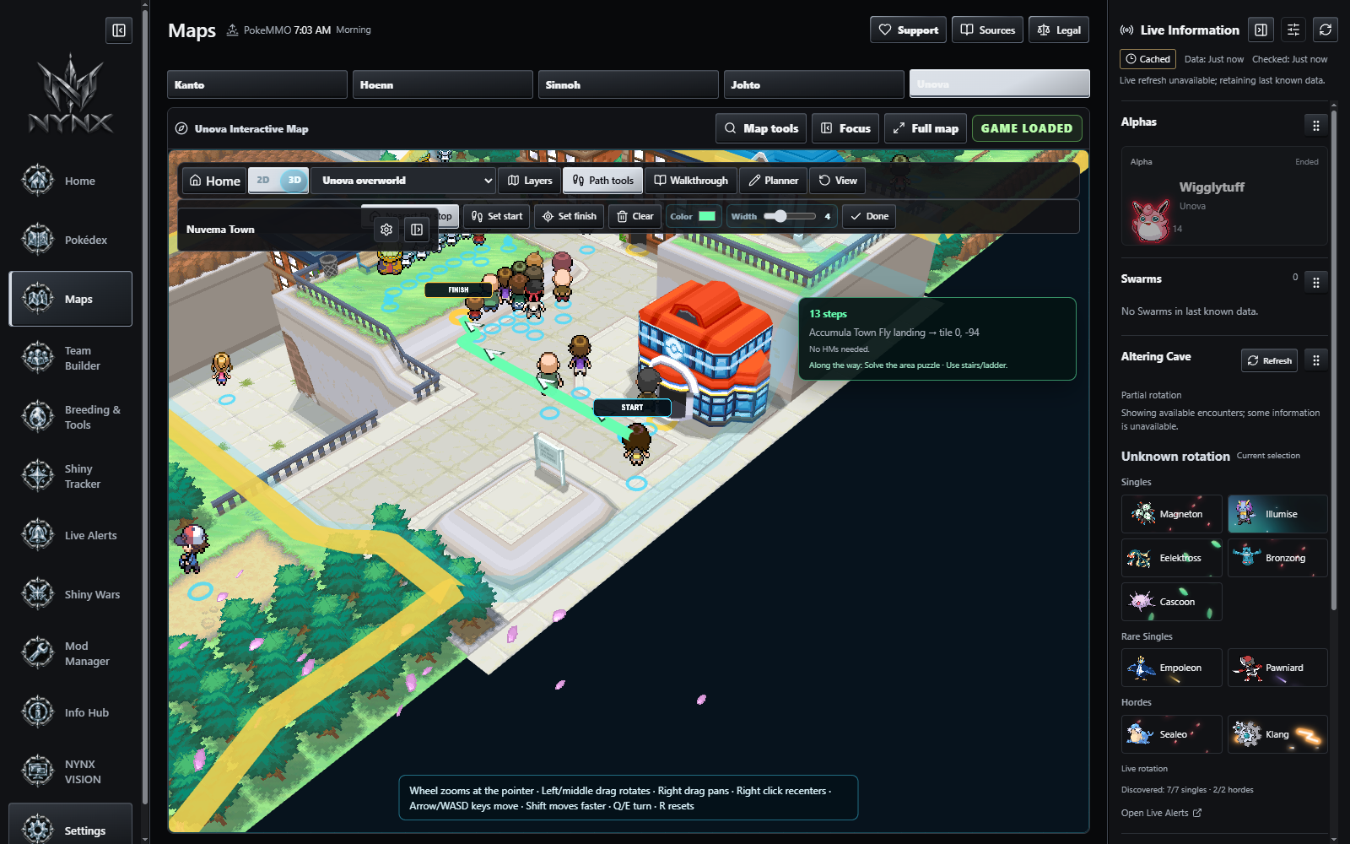Open the Pokédex sidebar page
Viewport: 1350px width, 844px height.
71,240
